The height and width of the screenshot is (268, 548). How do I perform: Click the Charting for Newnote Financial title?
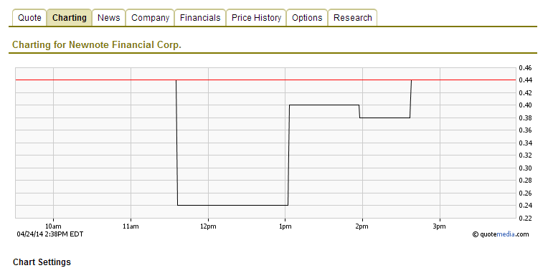(x=97, y=45)
